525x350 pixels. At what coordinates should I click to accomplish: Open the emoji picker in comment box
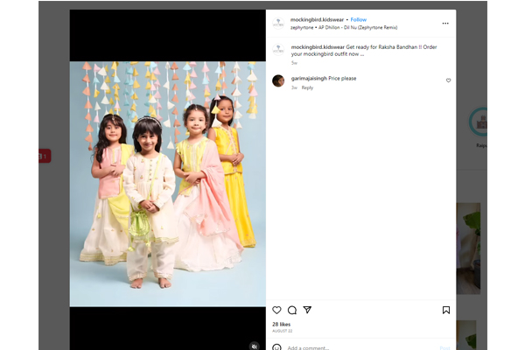pyautogui.click(x=276, y=347)
